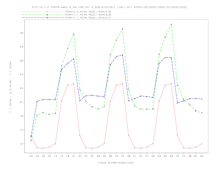Click green NAM peak marker at hour 21
This screenshot has height=170, width=220.
point(74,34)
